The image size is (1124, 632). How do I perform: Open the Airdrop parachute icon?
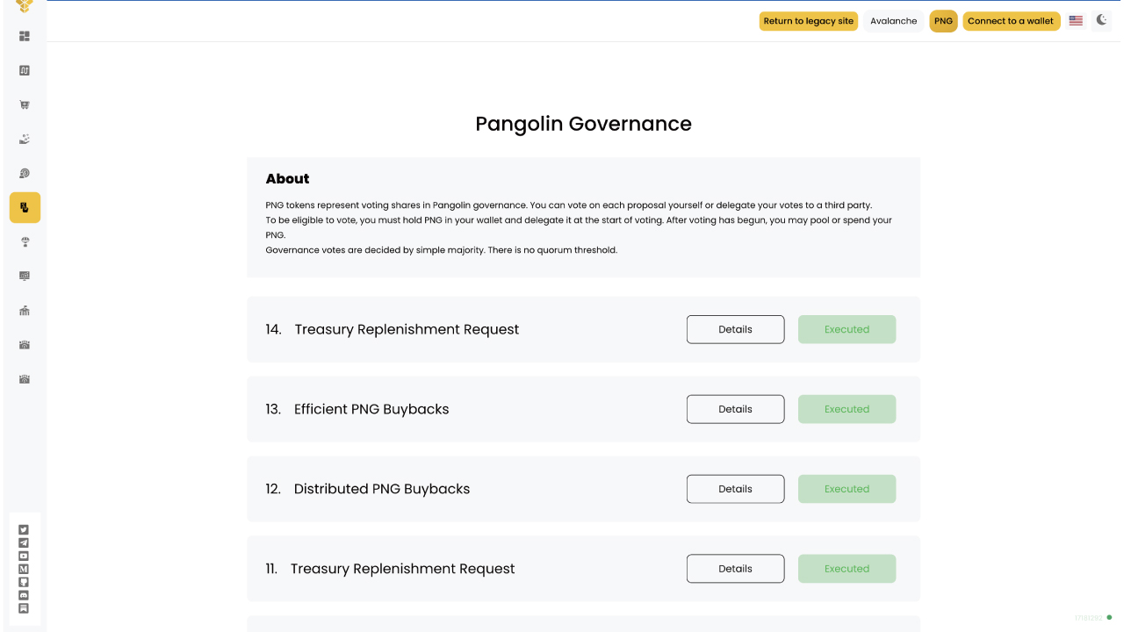point(25,241)
